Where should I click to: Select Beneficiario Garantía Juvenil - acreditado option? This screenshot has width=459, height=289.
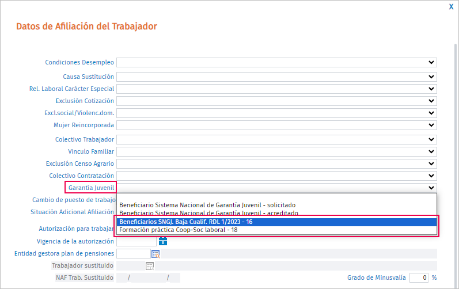pyautogui.click(x=276, y=213)
